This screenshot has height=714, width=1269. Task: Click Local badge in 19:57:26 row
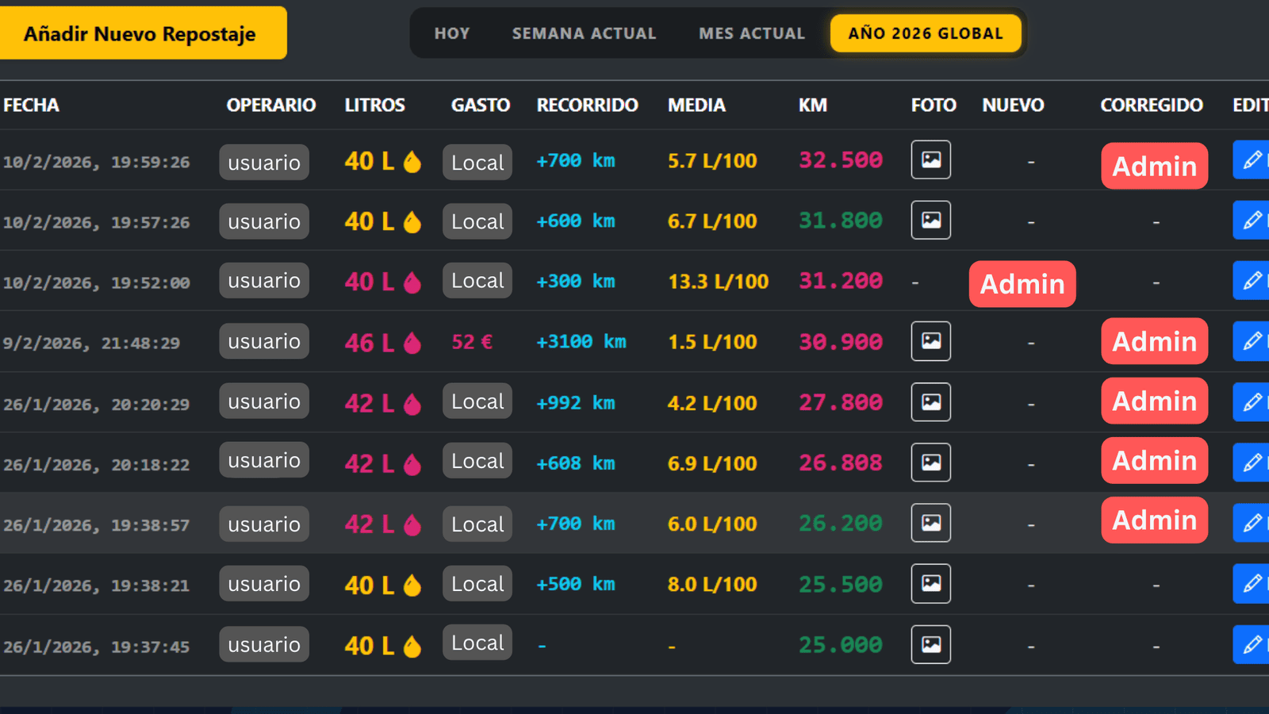[x=477, y=221]
